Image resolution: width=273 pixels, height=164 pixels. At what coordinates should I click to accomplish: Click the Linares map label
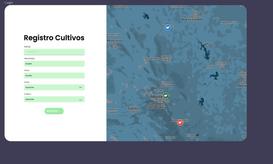pyautogui.click(x=191, y=135)
